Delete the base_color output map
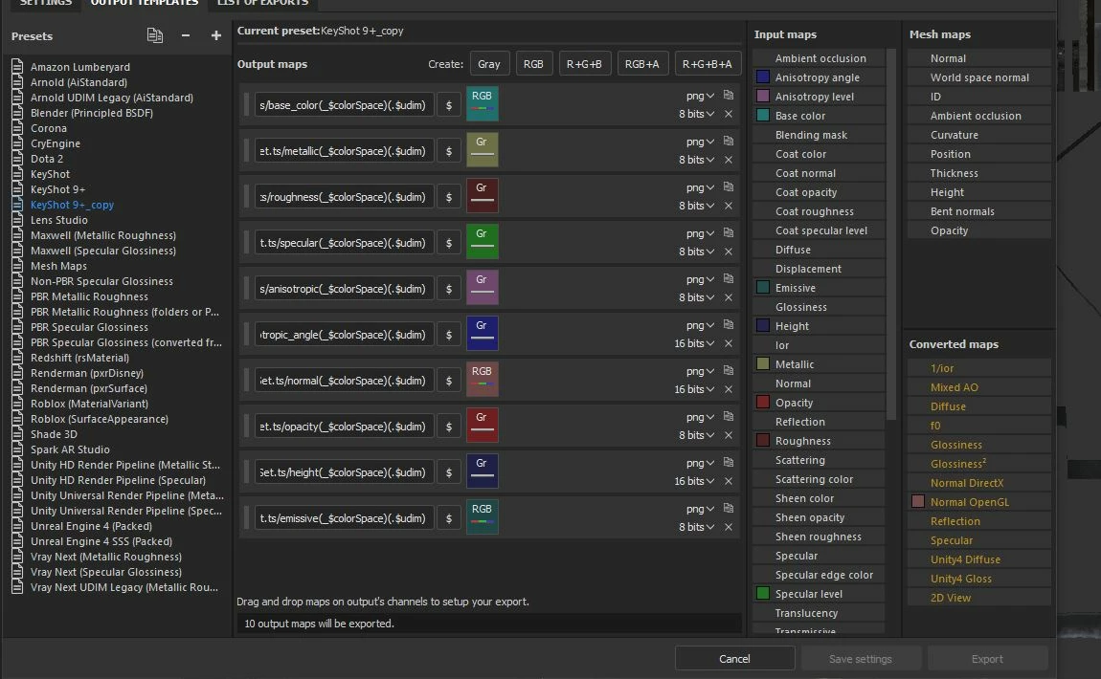1101x679 pixels. [x=729, y=114]
